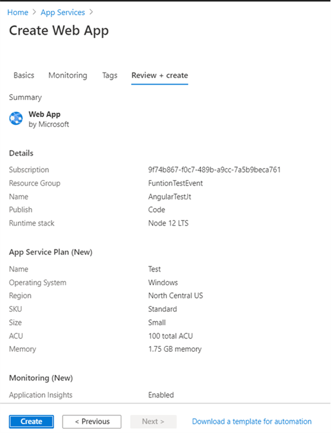Viewport: 331px width, 433px height.
Task: Switch to the Basics tab
Action: (24, 76)
